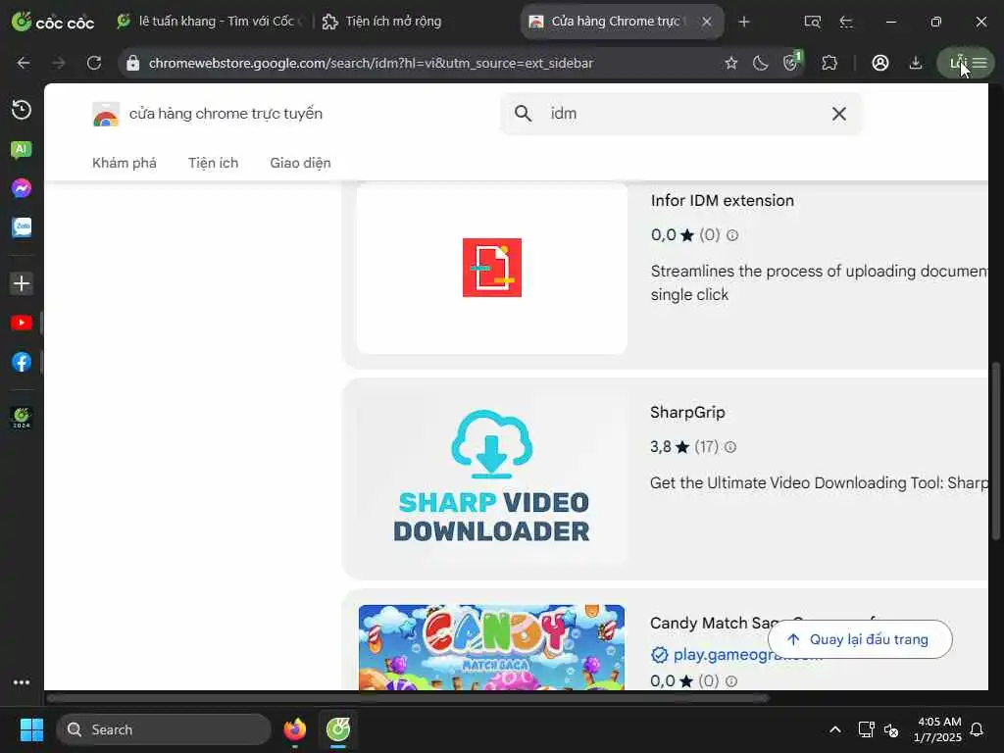
Task: Click the taskbar Search box
Action: 164,729
